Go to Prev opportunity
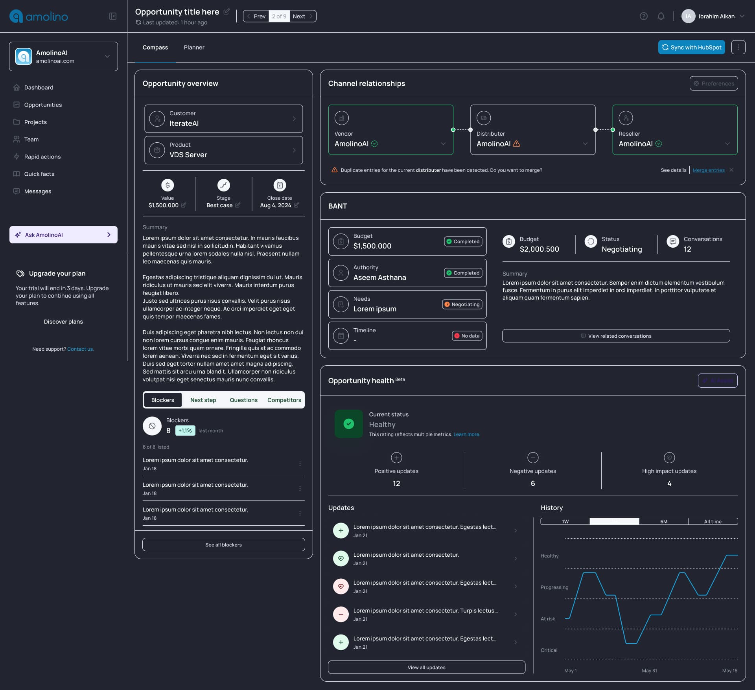Screen dimensions: 755x690 point(256,16)
